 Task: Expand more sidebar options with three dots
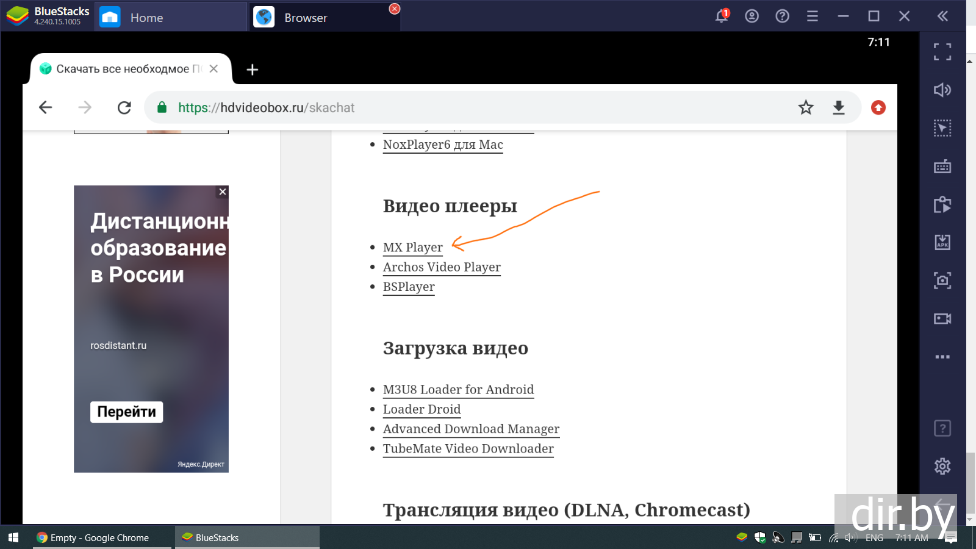point(942,357)
